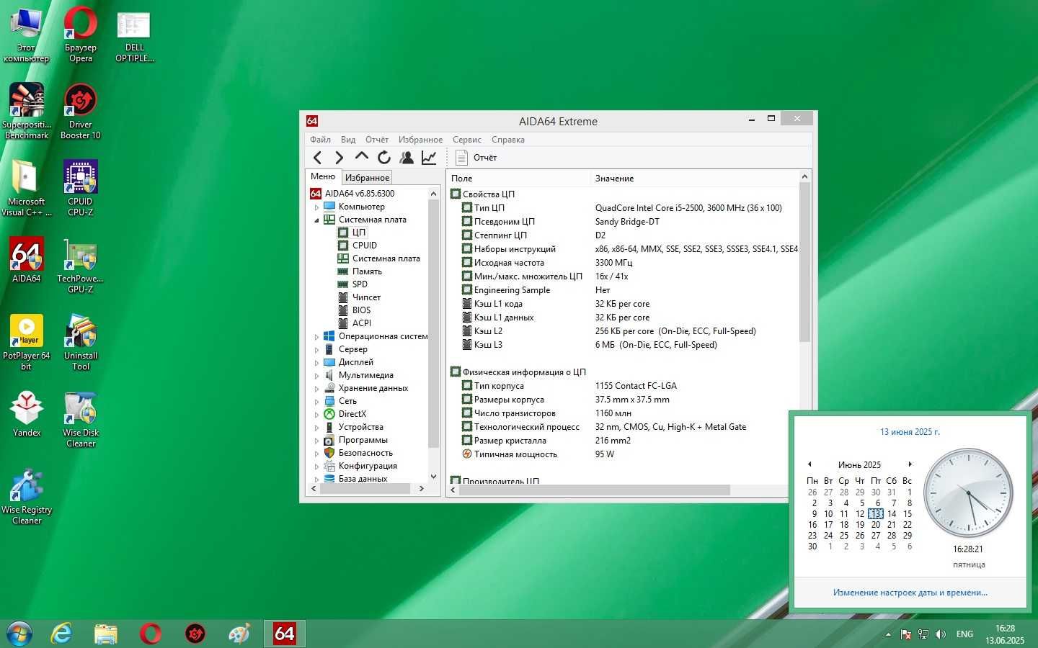The height and width of the screenshot is (648, 1038).
Task: Expand the Хранение данных node
Action: (x=316, y=389)
